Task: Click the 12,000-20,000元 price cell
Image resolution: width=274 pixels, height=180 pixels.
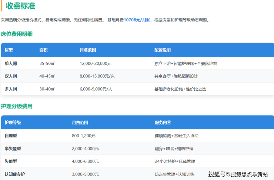Action: tap(96, 63)
